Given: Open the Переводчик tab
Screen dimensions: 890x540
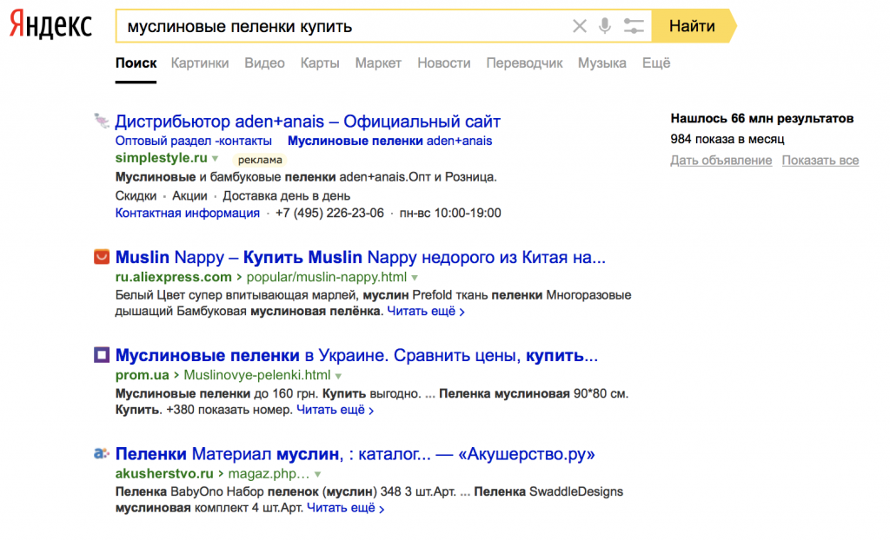Looking at the screenshot, I should coord(524,63).
